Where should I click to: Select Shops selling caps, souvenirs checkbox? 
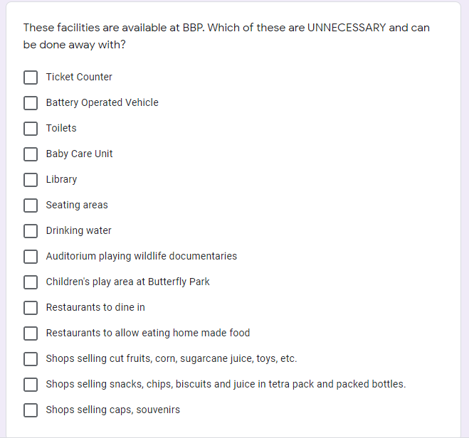[31, 410]
